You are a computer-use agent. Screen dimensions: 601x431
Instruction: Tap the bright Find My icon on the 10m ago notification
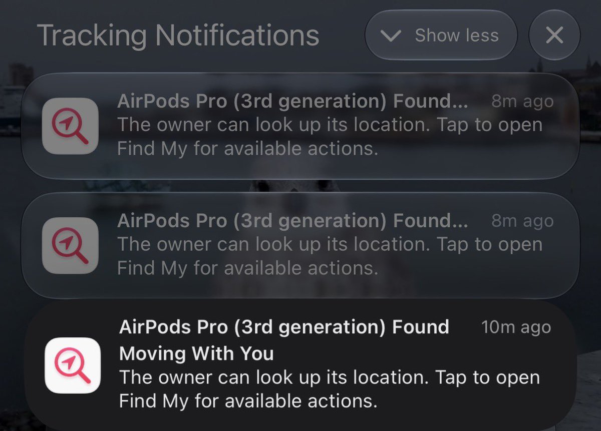(73, 365)
